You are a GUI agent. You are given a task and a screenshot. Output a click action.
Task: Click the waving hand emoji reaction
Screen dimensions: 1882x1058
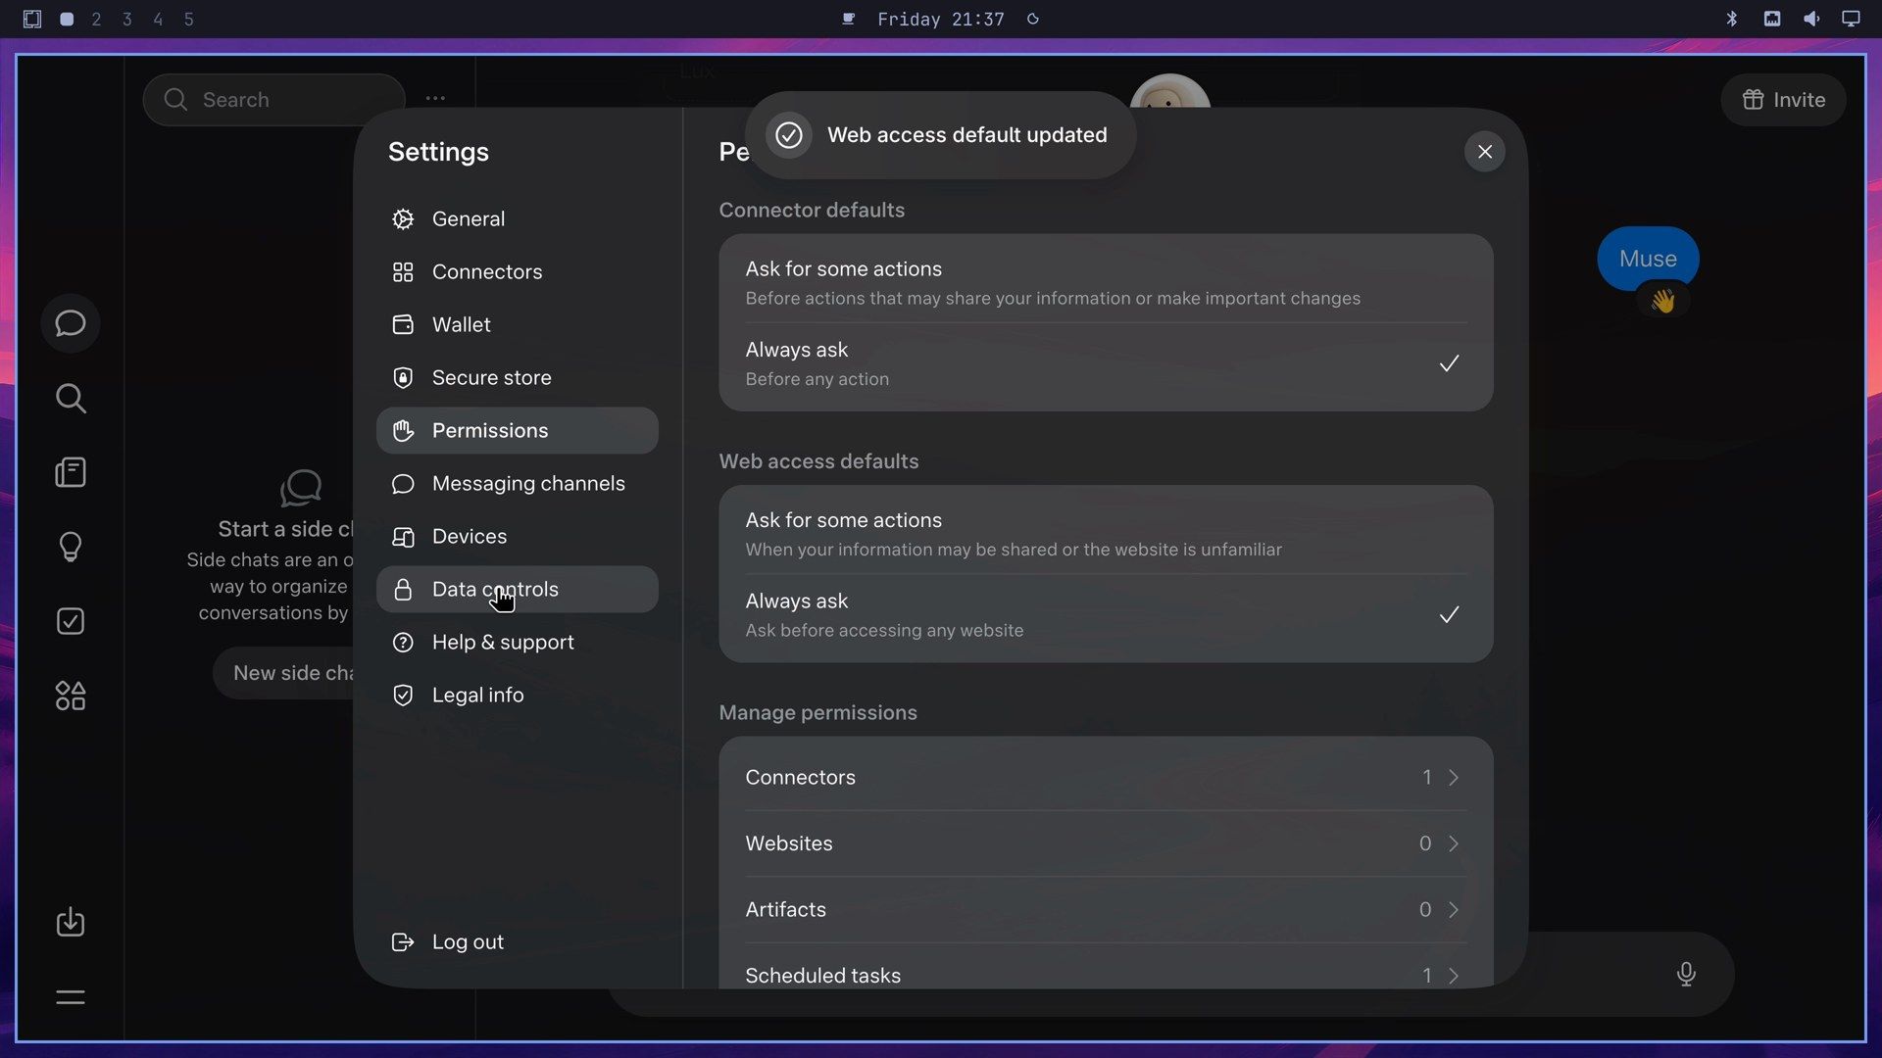pos(1662,301)
